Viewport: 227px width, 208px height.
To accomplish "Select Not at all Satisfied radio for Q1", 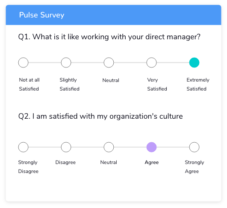I will click(24, 63).
